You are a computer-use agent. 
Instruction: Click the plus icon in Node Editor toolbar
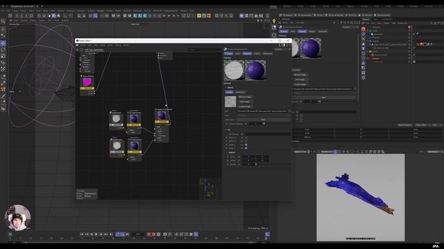(77, 50)
